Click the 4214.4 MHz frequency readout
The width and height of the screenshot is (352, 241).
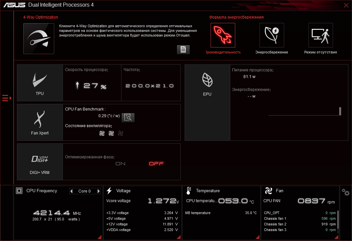point(57,213)
